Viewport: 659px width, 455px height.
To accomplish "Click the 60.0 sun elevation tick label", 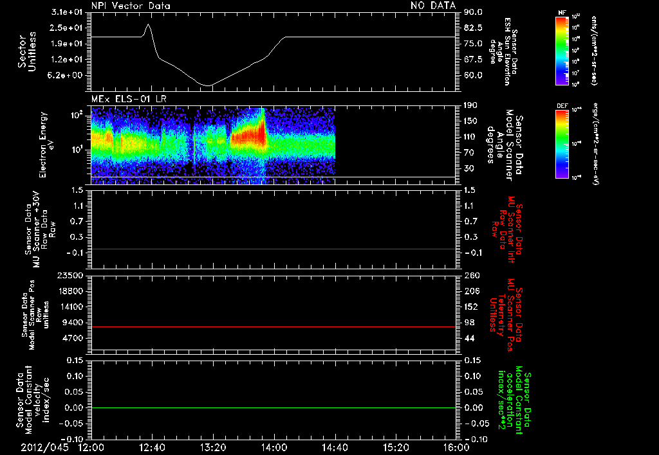I will click(x=473, y=75).
